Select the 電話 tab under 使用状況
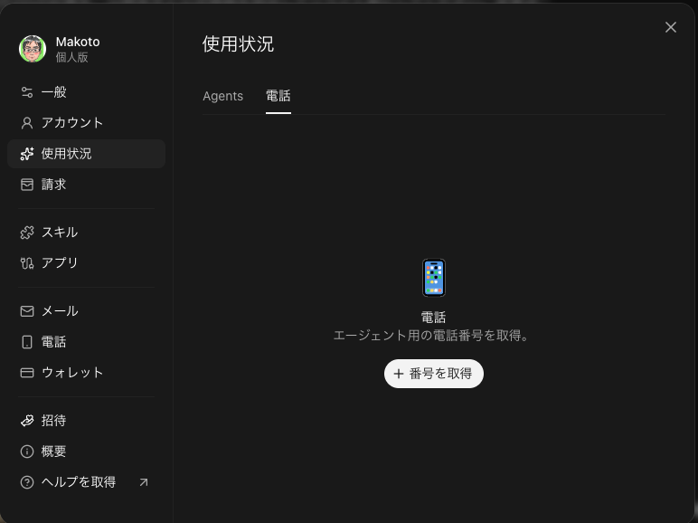 278,96
